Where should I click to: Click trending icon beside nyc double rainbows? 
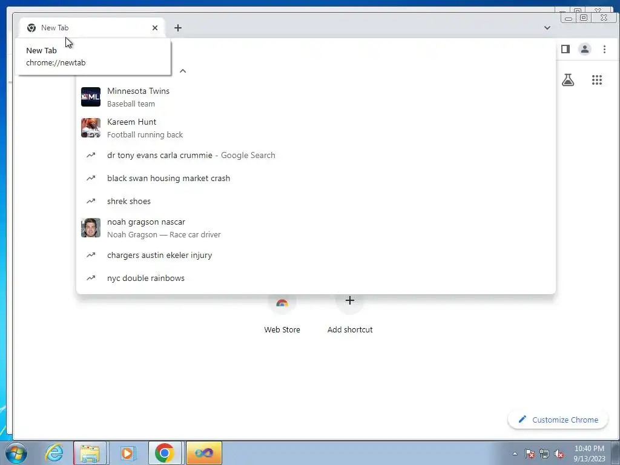91,279
